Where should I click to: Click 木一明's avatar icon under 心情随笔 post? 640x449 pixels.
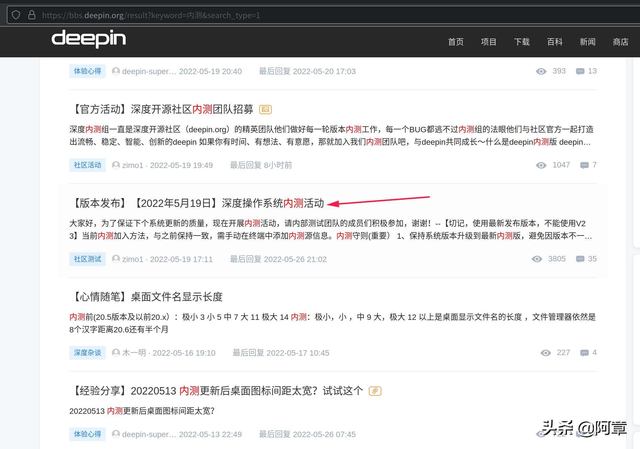click(116, 353)
